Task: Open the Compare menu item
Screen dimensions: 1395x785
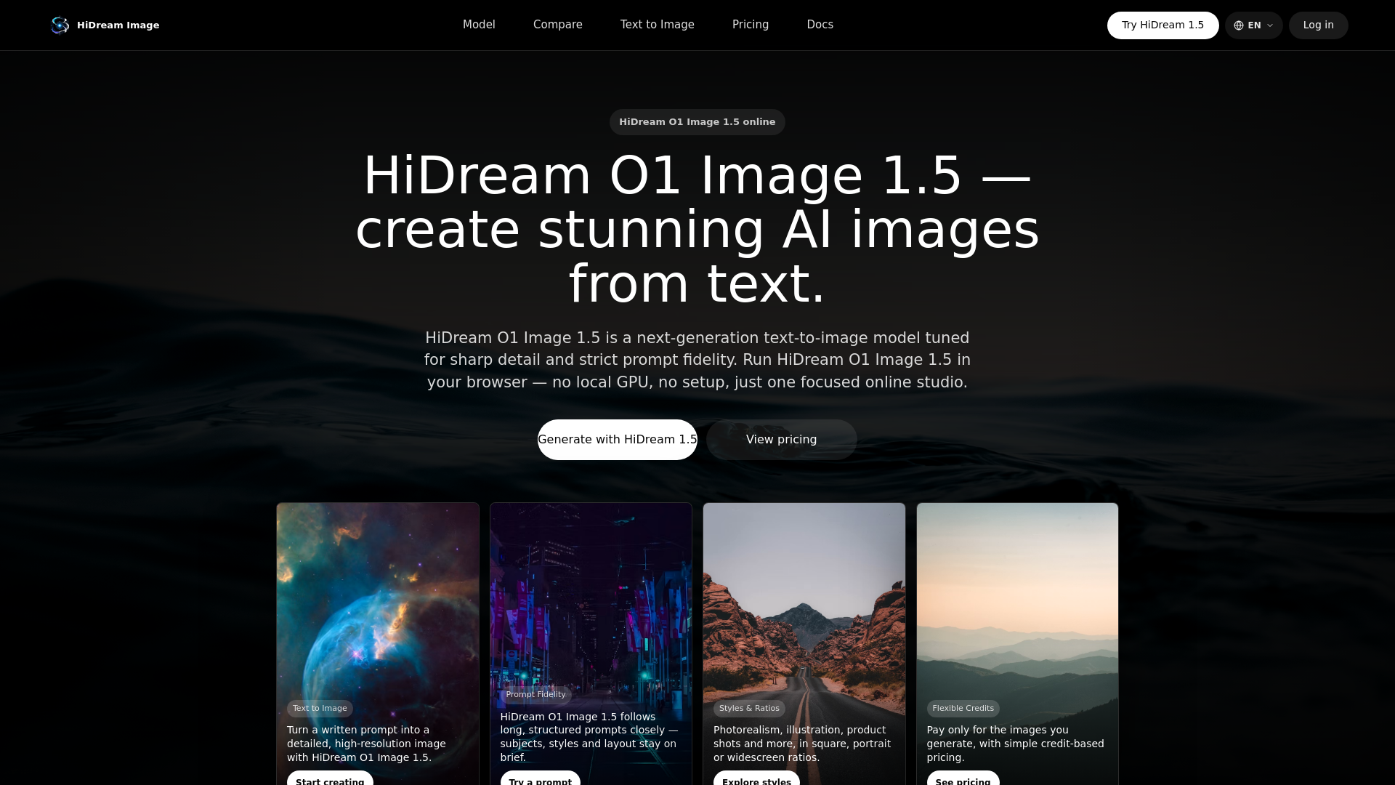Action: (x=558, y=25)
